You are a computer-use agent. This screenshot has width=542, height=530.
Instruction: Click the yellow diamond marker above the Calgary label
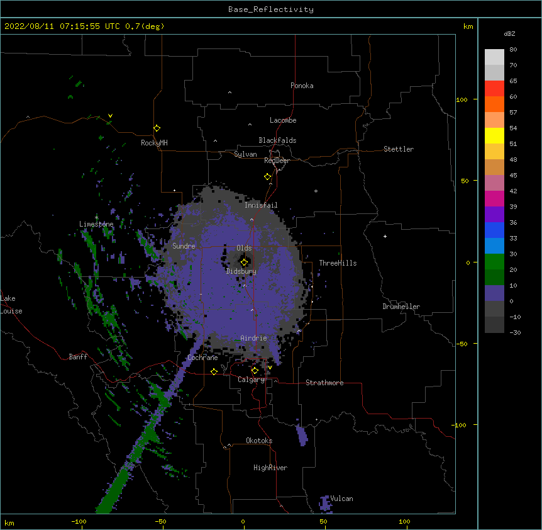(x=255, y=371)
